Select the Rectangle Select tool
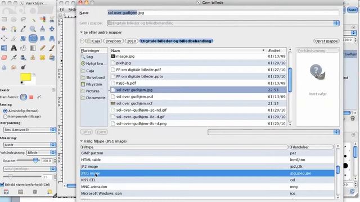360x202 pixels. pos(4,20)
